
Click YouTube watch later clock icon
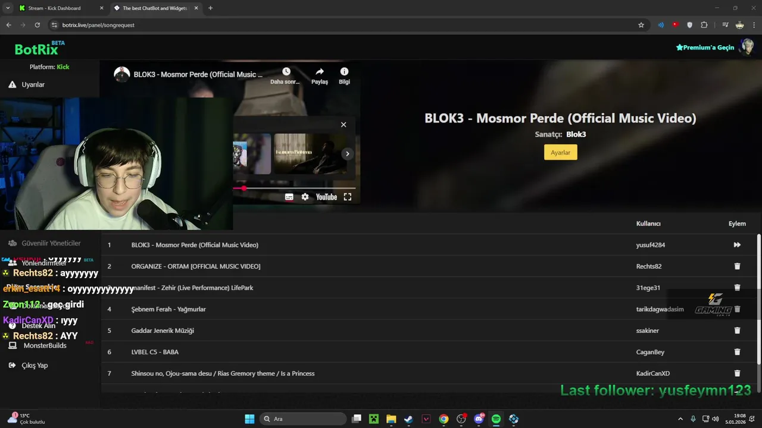(286, 72)
